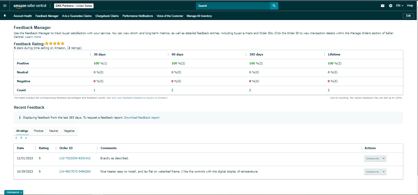Open the EN language dropdown

point(400,6)
